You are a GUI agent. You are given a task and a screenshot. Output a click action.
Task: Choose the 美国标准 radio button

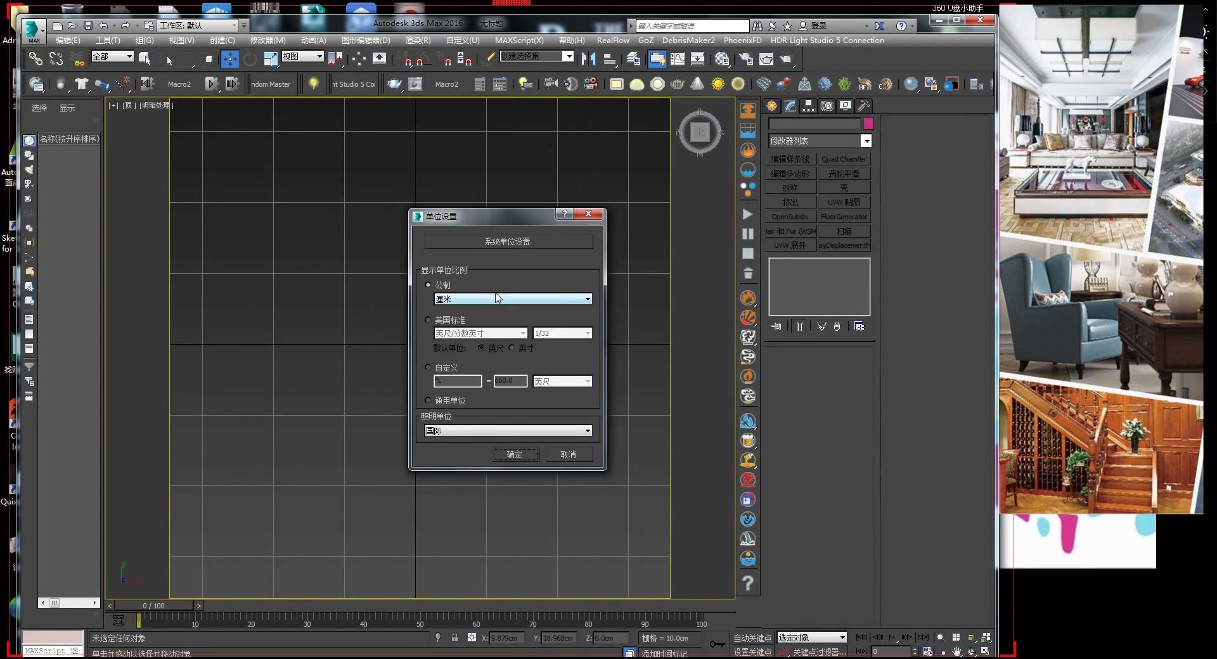(x=428, y=319)
